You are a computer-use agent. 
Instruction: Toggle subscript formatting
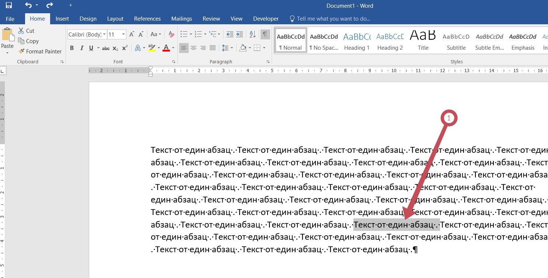[x=115, y=48]
